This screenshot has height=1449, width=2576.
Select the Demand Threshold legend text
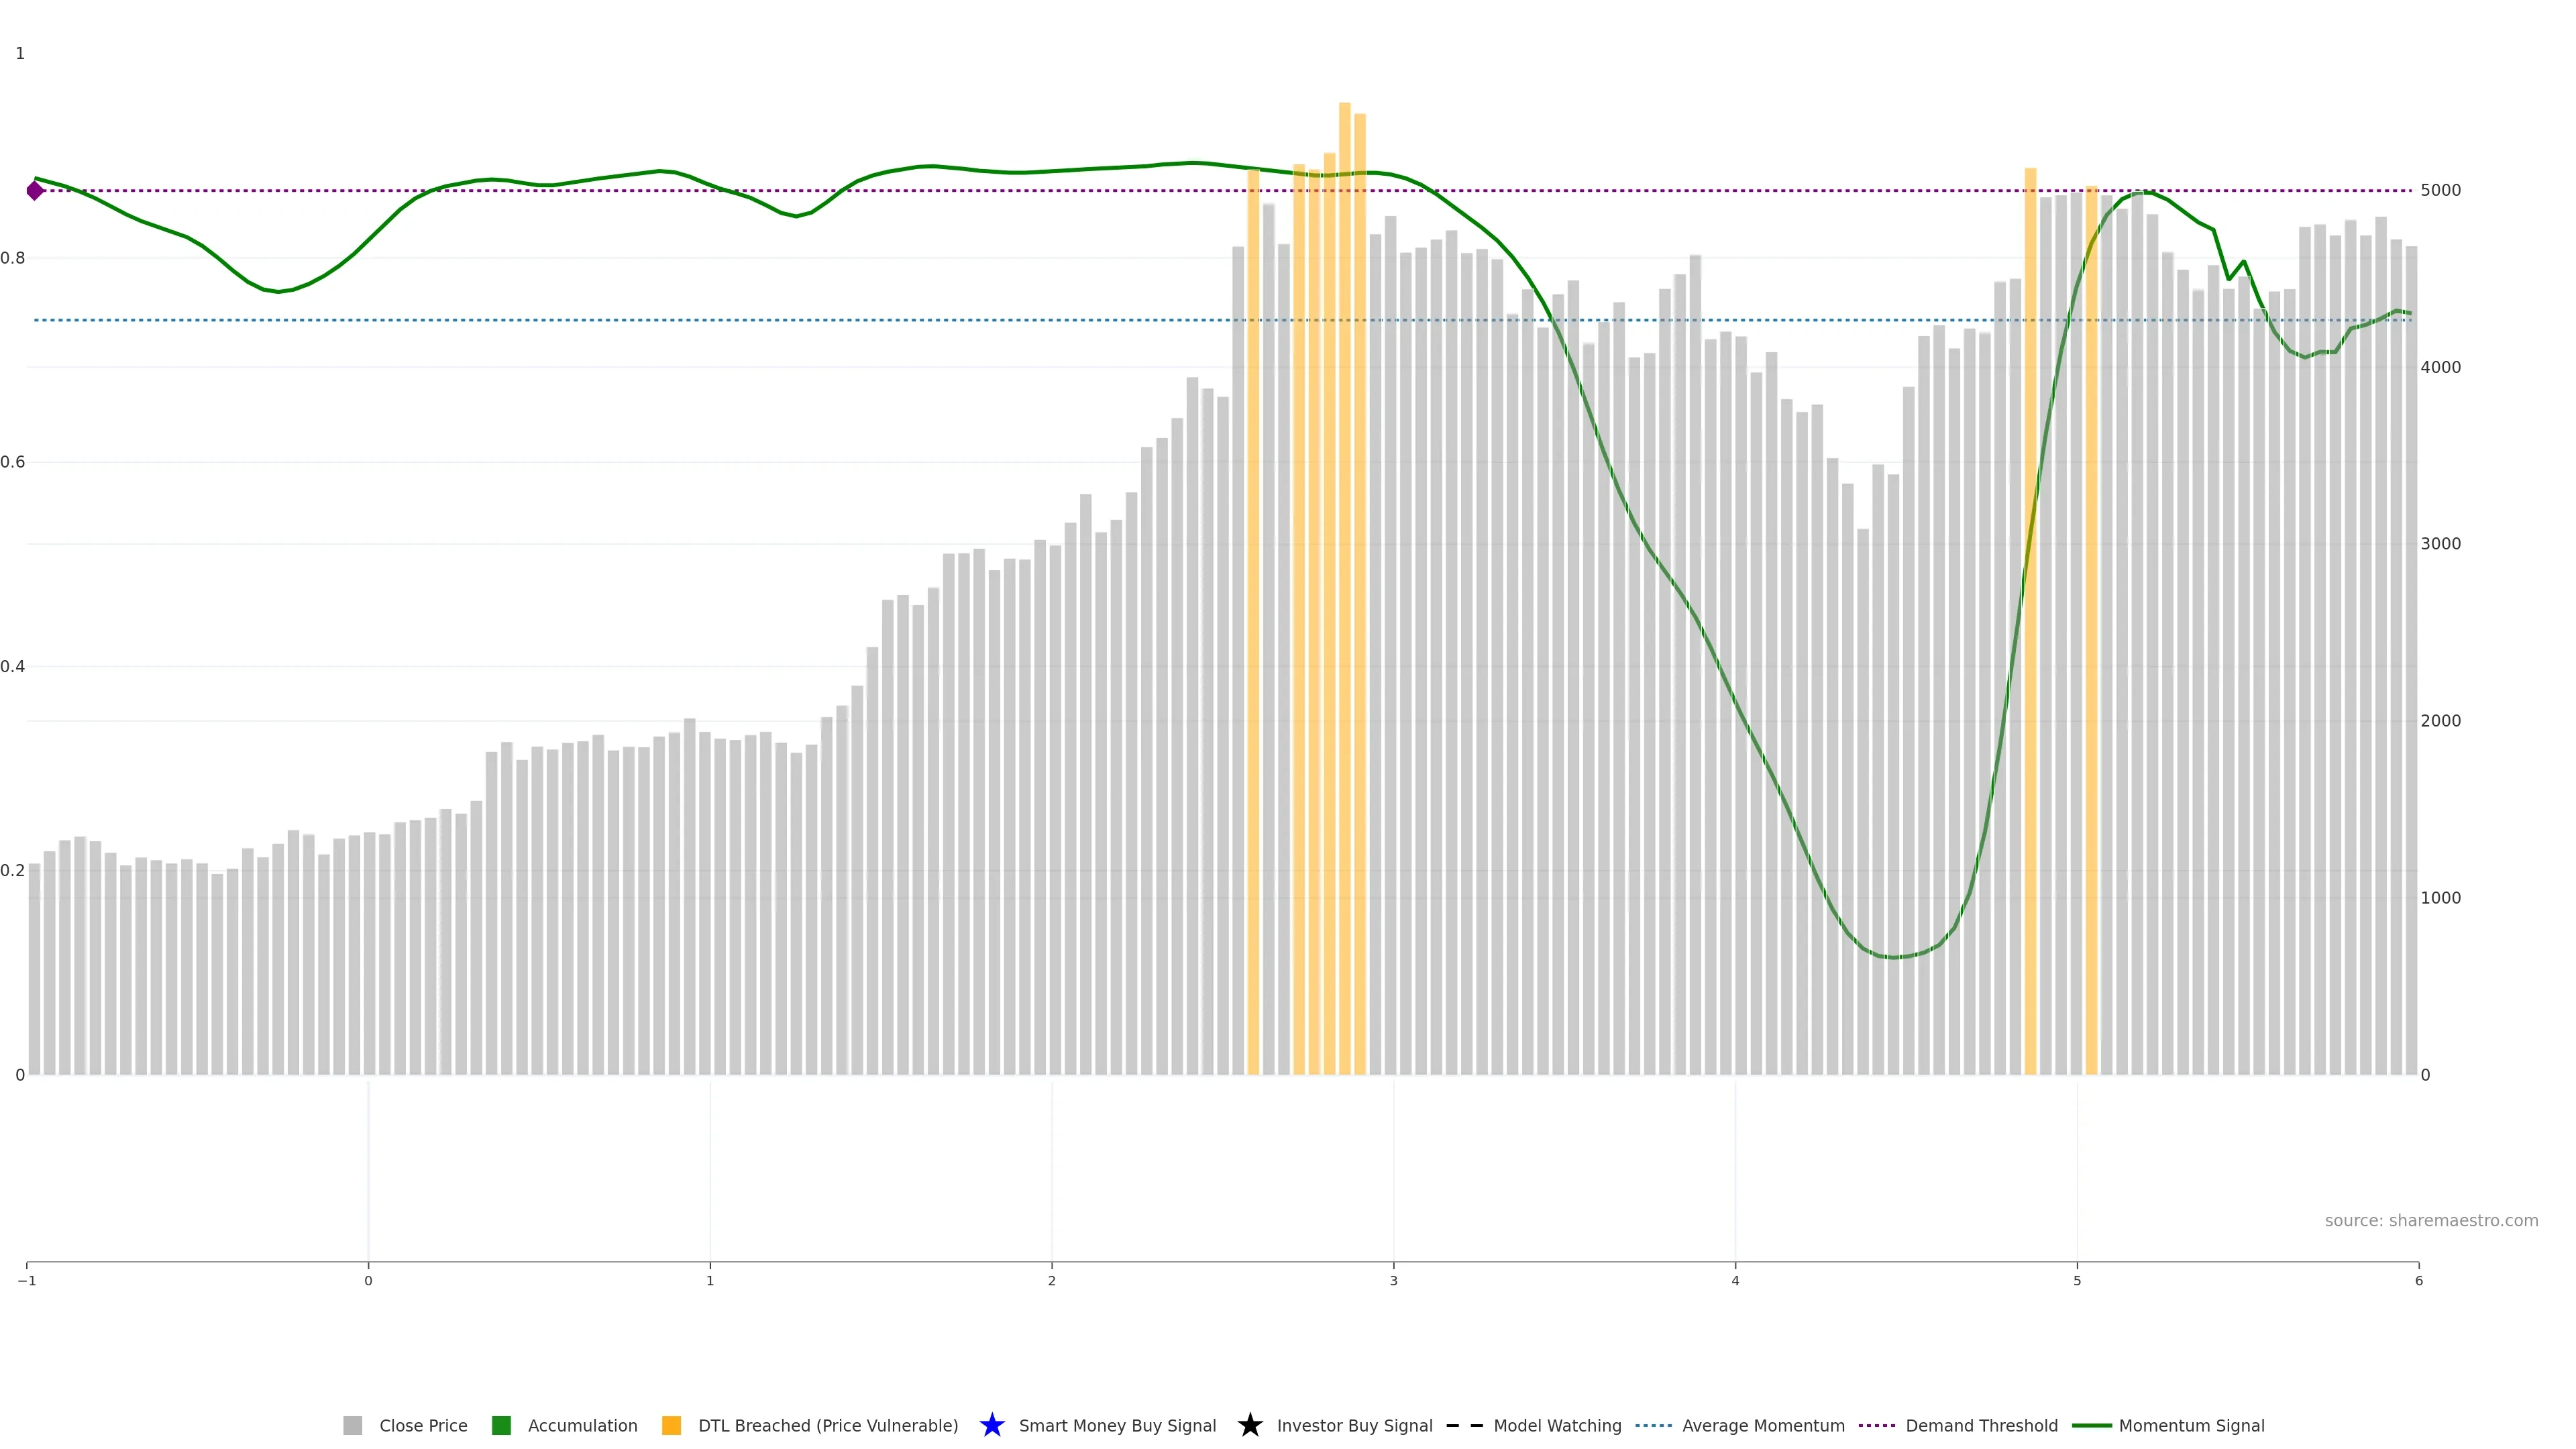[x=1981, y=1425]
